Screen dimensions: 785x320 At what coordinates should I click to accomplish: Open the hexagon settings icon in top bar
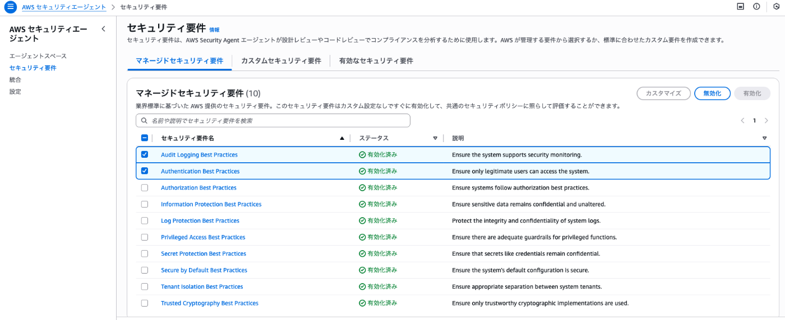click(x=775, y=7)
